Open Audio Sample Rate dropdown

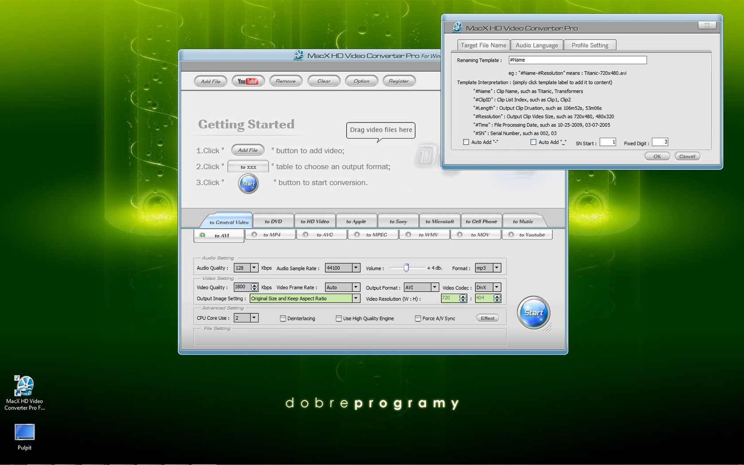[x=356, y=268]
